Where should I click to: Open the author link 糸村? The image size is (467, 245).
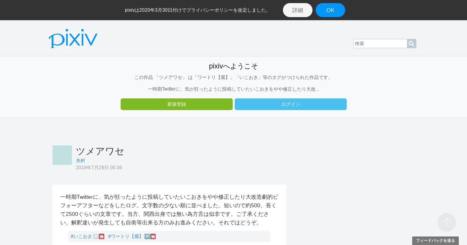[81, 161]
